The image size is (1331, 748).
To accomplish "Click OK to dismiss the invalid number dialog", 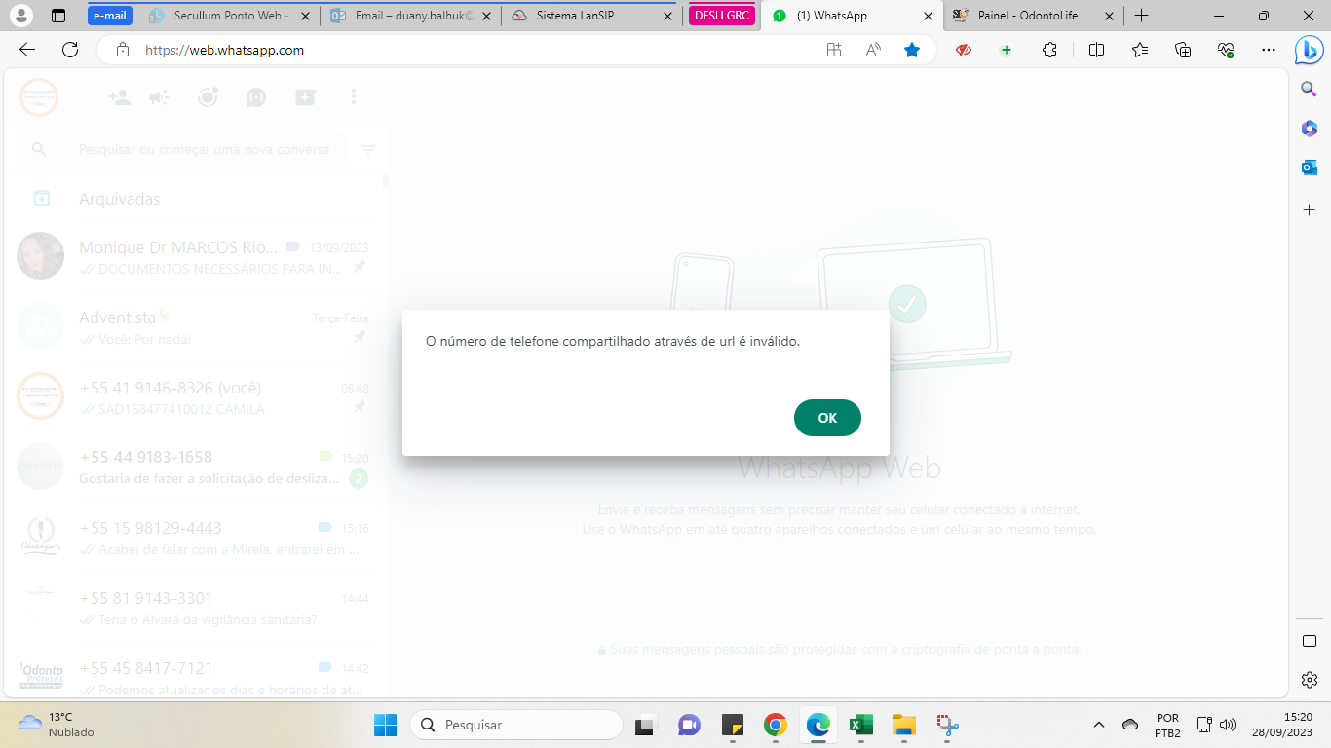I will [827, 418].
